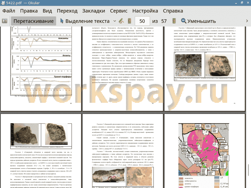This screenshot has height=188, width=251.
Task: Click the rock sample photo on page 51
Action: pos(219,65)
